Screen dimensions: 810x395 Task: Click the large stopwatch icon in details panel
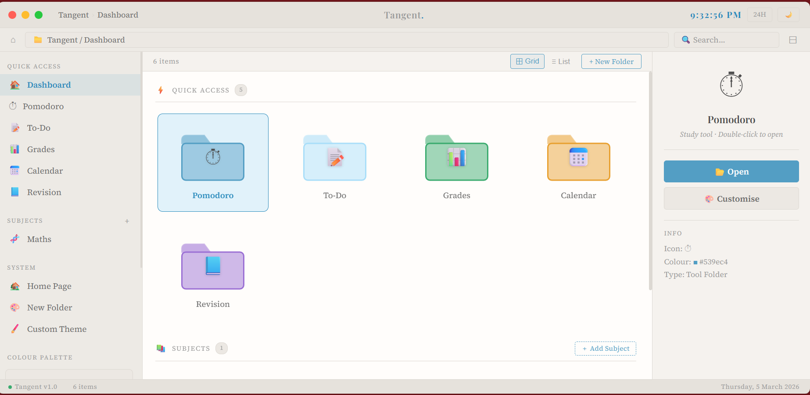coord(731,84)
